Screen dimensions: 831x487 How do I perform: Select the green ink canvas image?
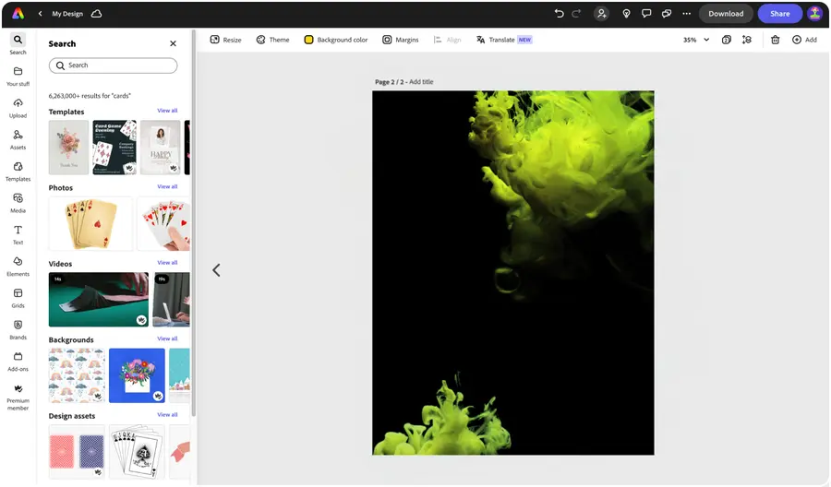coord(513,273)
